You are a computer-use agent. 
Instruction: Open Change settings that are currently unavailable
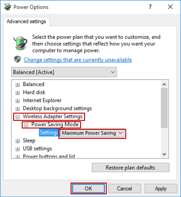(x=78, y=60)
